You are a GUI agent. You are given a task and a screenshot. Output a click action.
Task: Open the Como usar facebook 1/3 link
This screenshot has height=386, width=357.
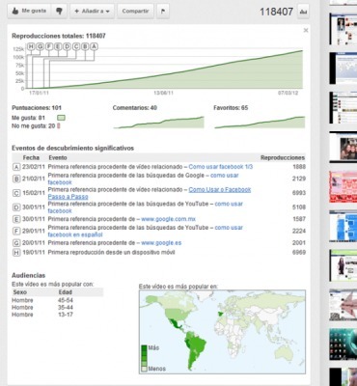click(221, 167)
